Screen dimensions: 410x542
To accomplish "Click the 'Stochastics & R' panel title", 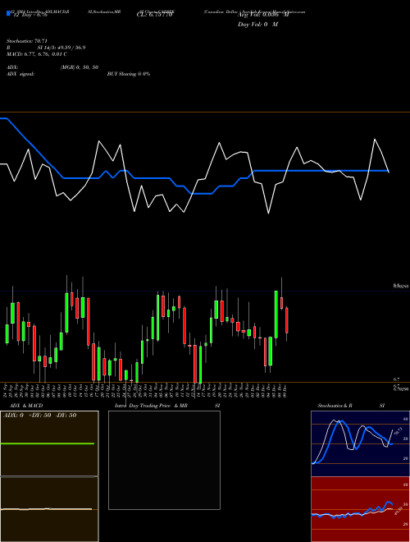I will point(335,406).
